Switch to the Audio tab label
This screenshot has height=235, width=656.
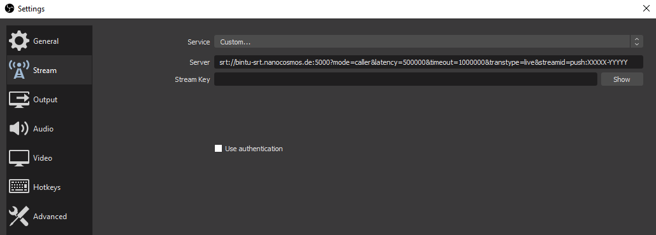(43, 129)
